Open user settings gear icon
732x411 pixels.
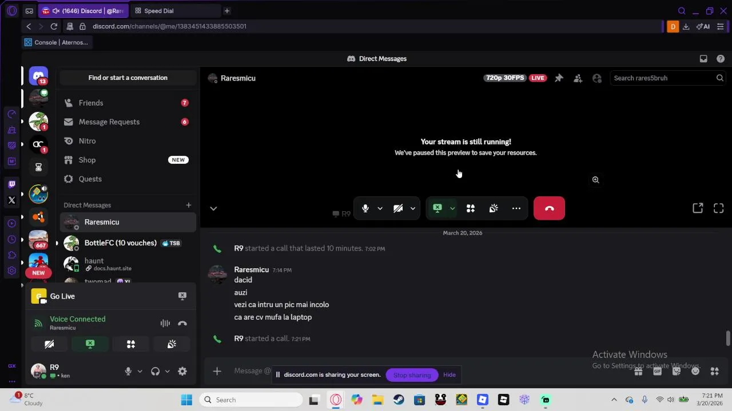[182, 372]
